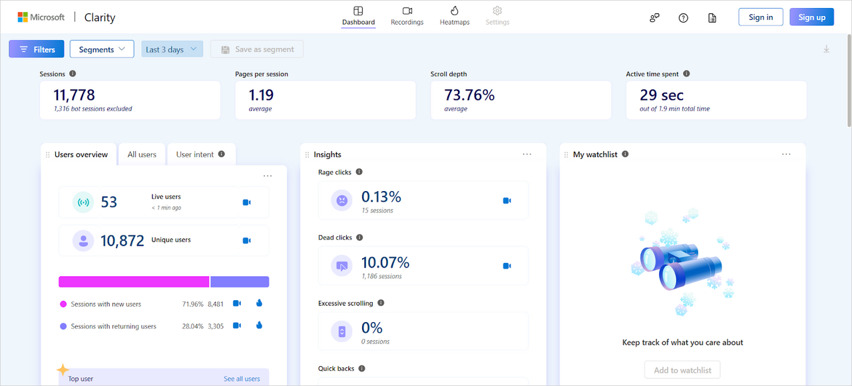
Task: View recordings of Rage clicks sessions
Action: tap(507, 200)
